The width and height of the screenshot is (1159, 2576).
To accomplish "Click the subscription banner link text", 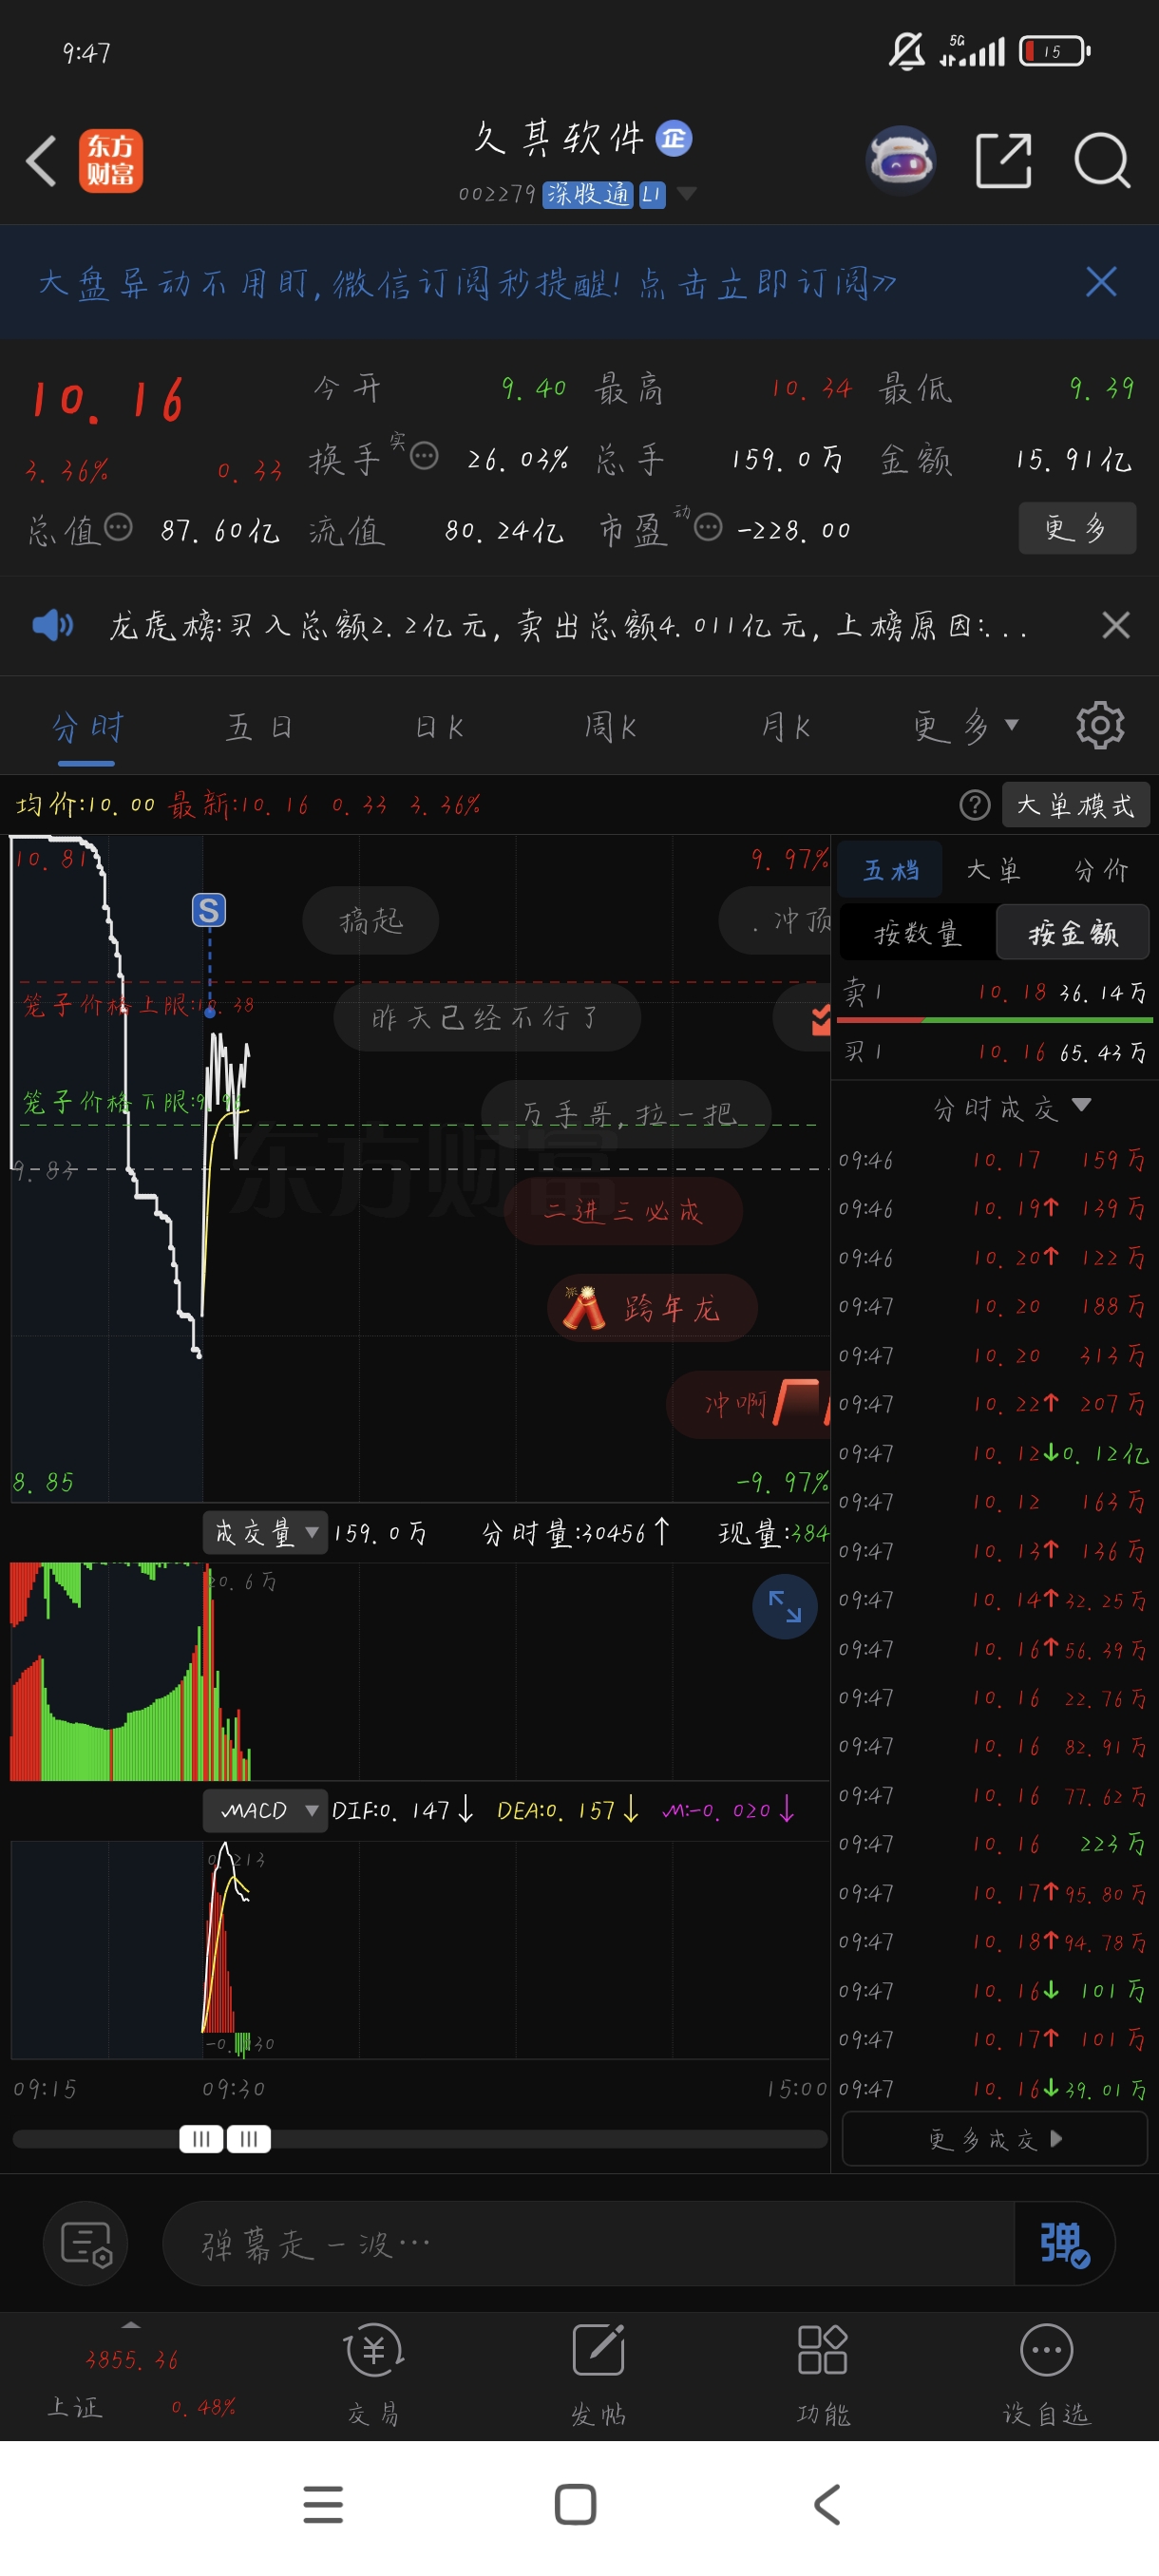I will pyautogui.click(x=467, y=283).
